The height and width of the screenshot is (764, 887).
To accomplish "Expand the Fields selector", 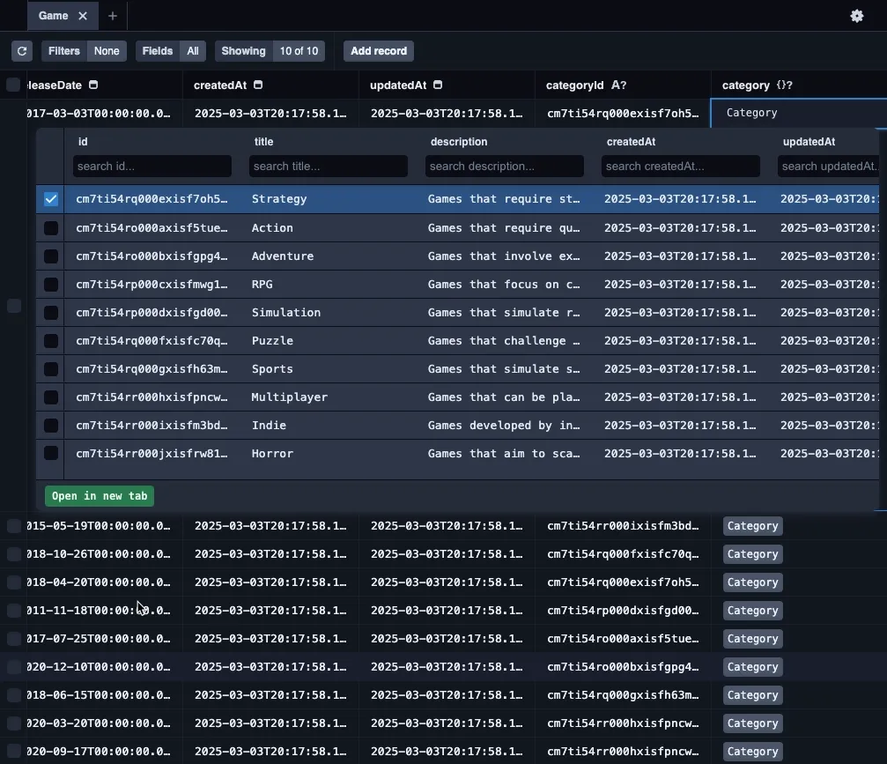I will (x=171, y=51).
